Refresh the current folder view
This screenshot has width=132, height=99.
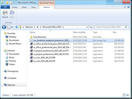click(x=91, y=27)
